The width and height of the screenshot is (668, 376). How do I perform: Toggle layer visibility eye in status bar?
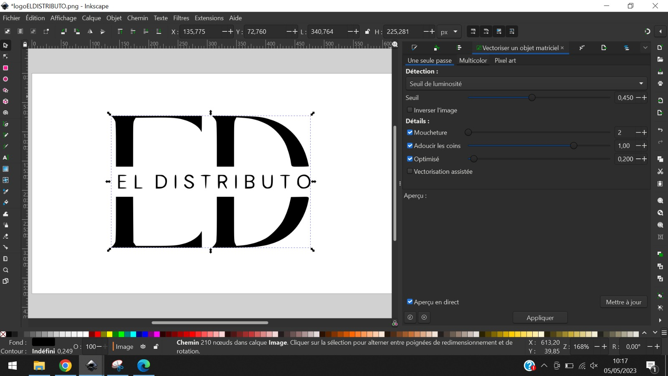(x=143, y=346)
